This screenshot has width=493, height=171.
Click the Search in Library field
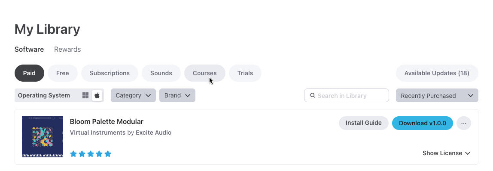pos(350,96)
